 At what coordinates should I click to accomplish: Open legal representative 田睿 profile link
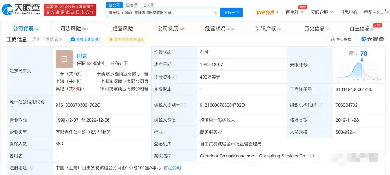pyautogui.click(x=82, y=56)
